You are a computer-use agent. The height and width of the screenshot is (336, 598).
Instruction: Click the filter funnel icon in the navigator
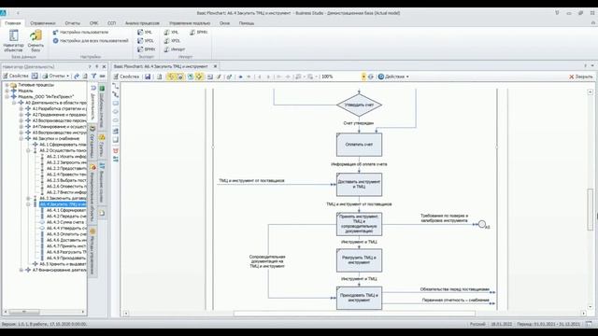point(93,77)
